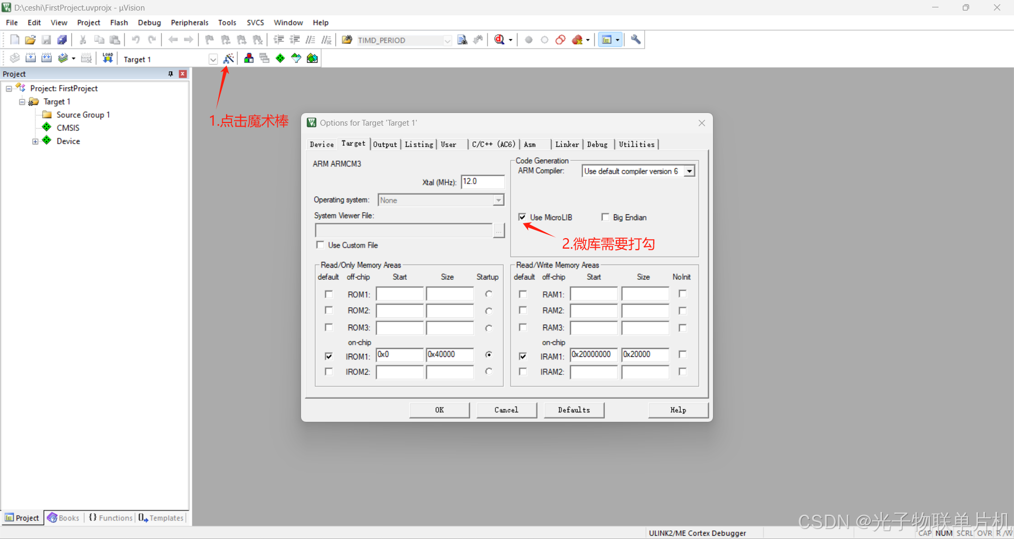Expand the Device tree node

point(35,141)
